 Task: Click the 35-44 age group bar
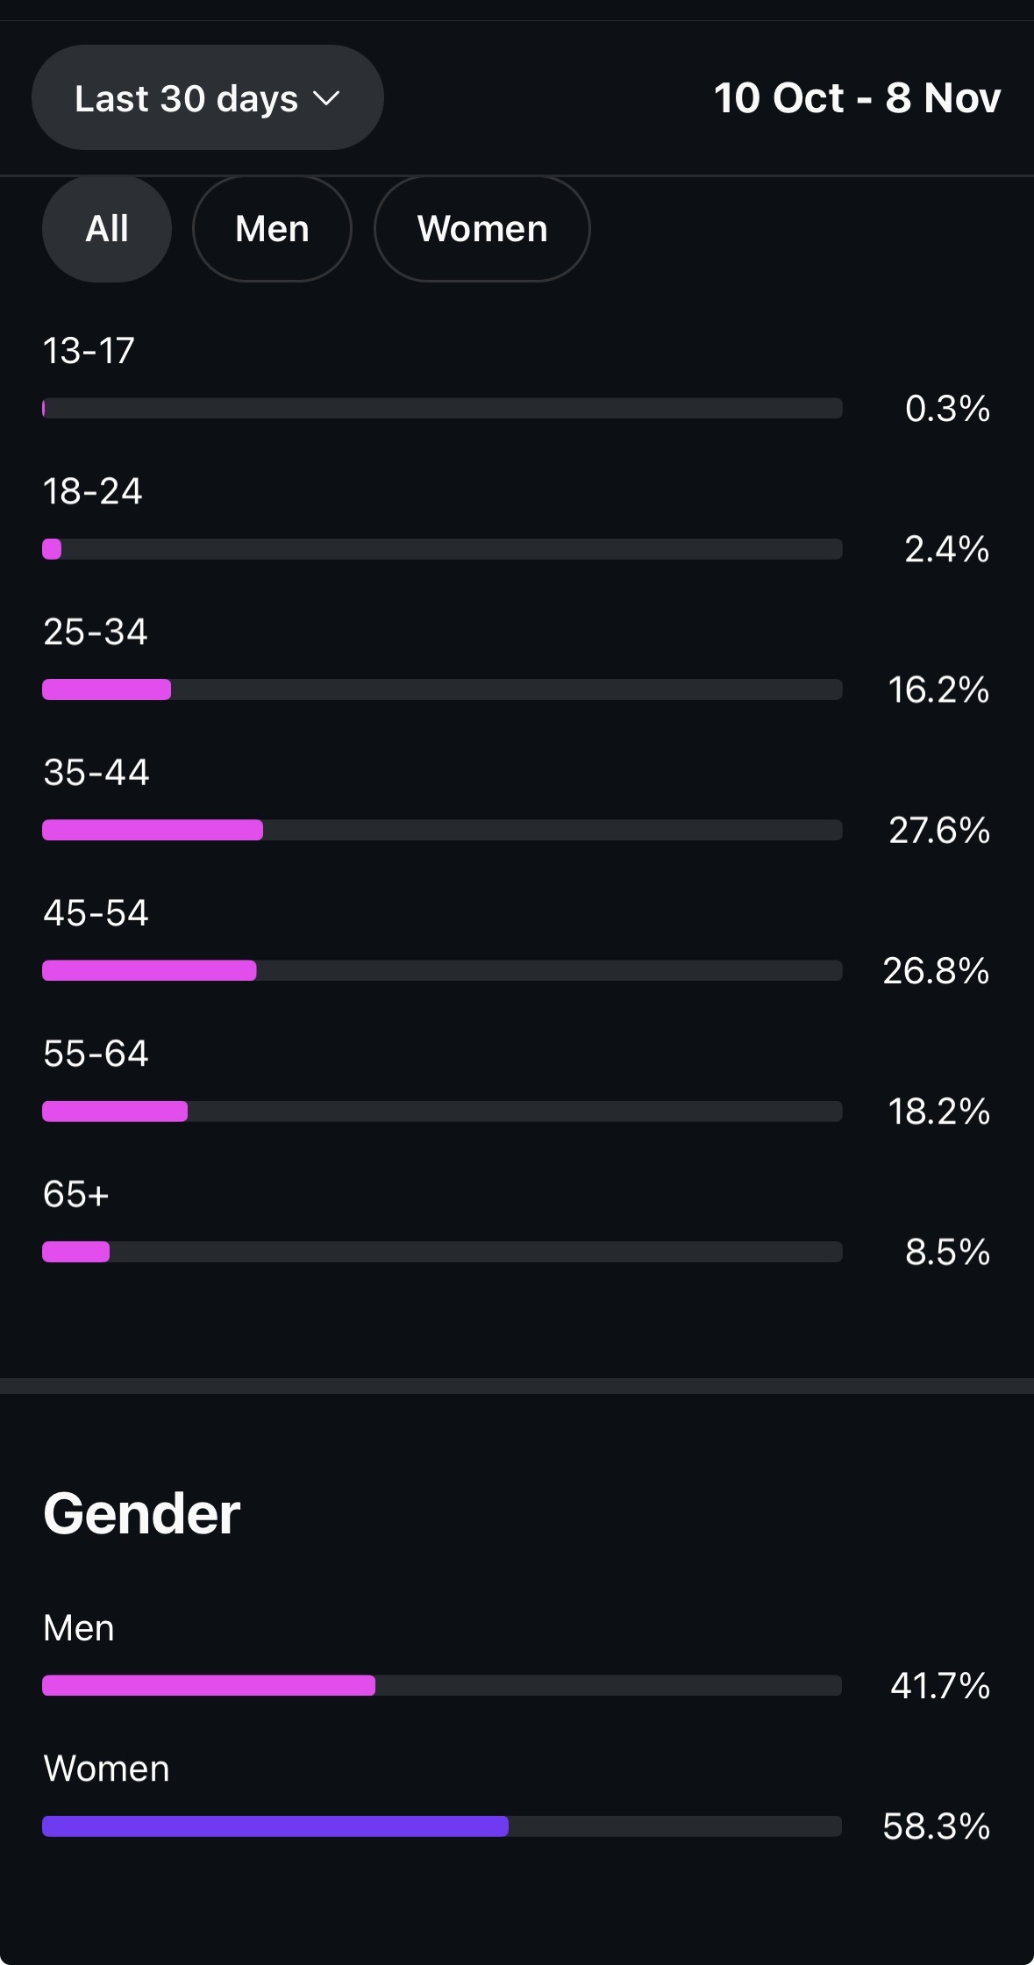(442, 830)
